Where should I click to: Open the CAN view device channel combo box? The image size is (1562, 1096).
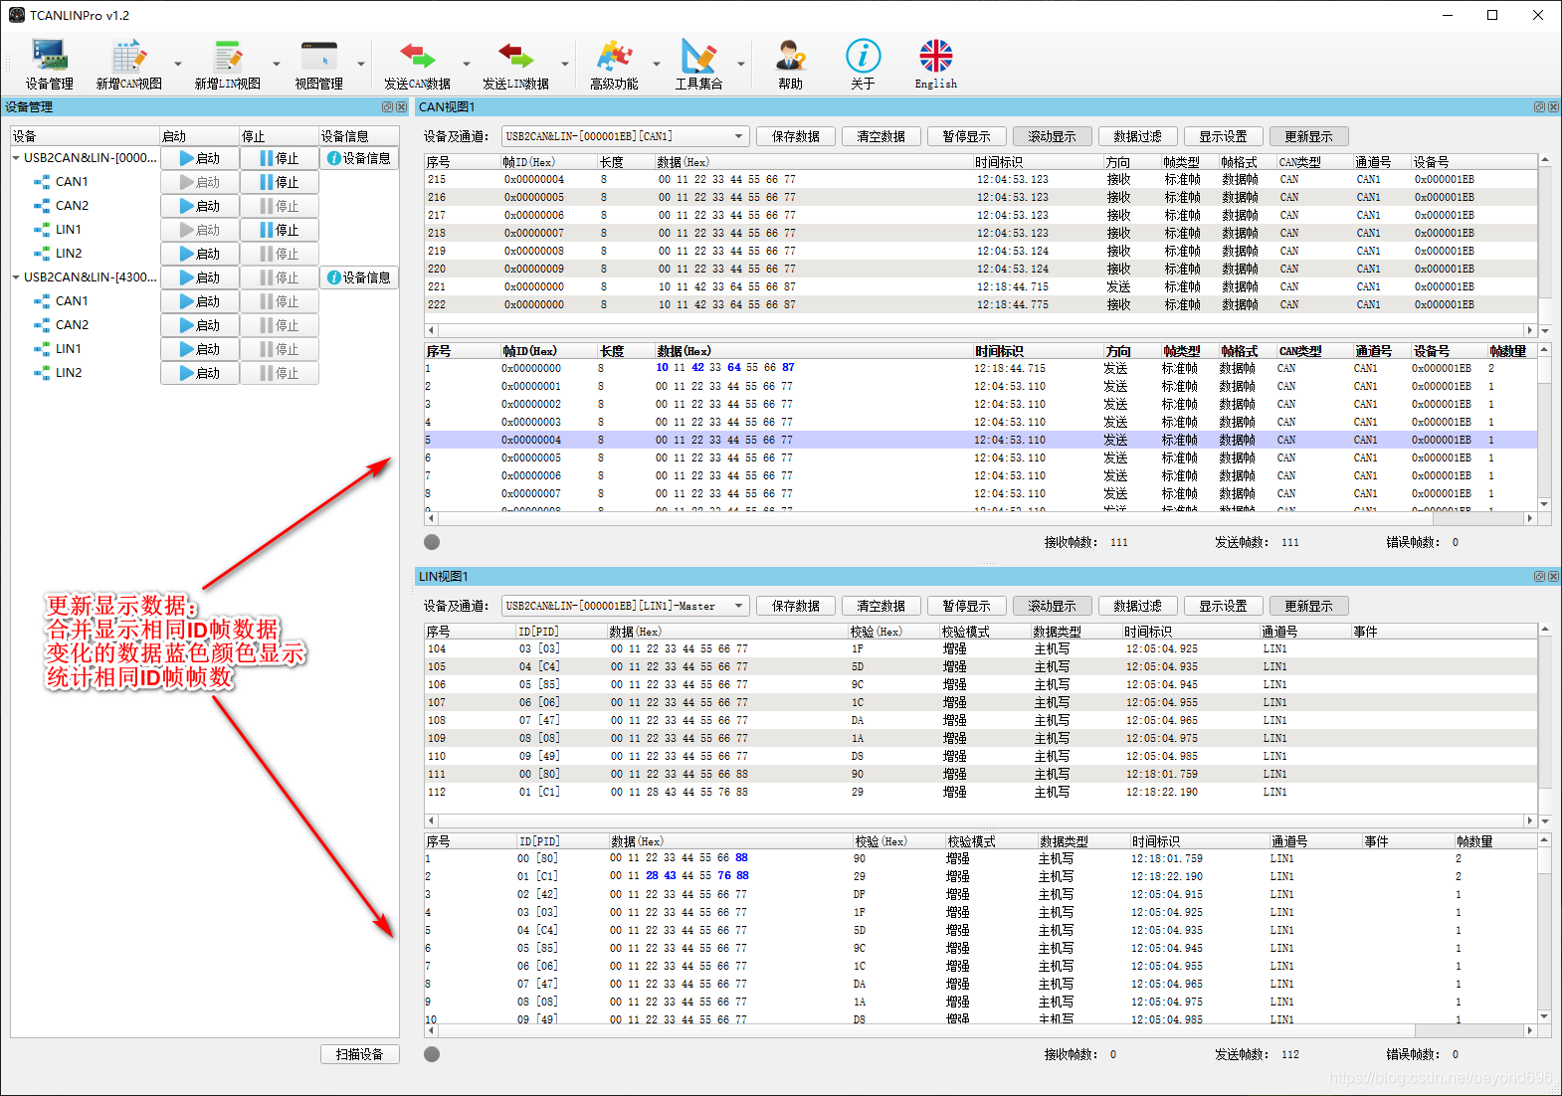(625, 136)
